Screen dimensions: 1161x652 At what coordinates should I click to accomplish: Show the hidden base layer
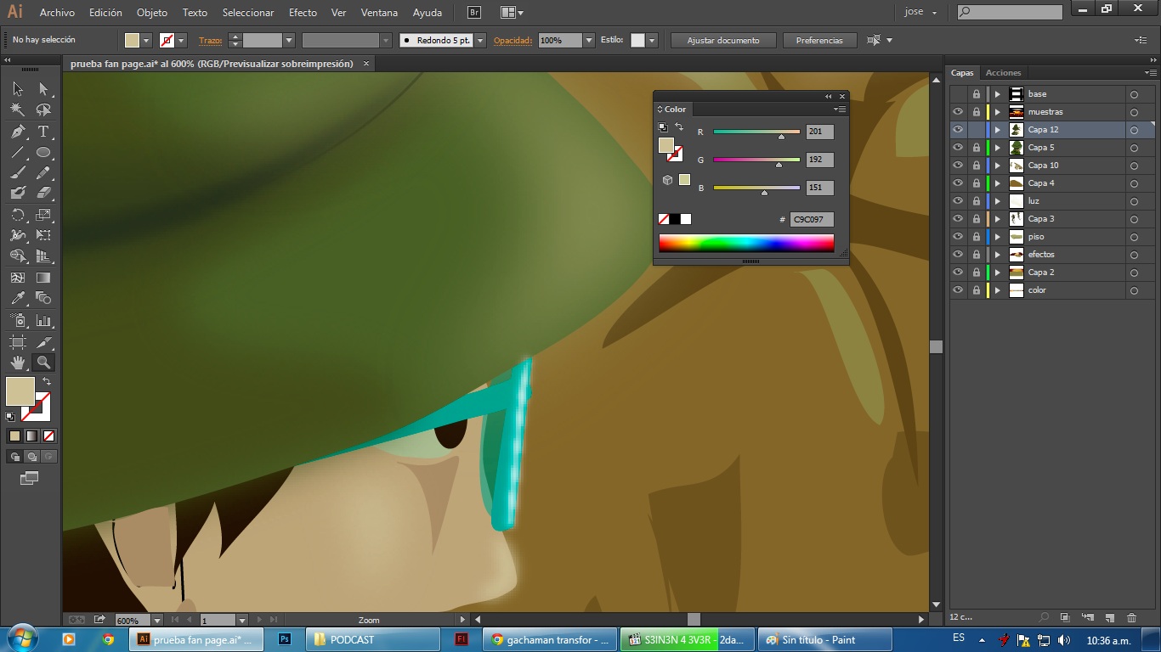[958, 94]
